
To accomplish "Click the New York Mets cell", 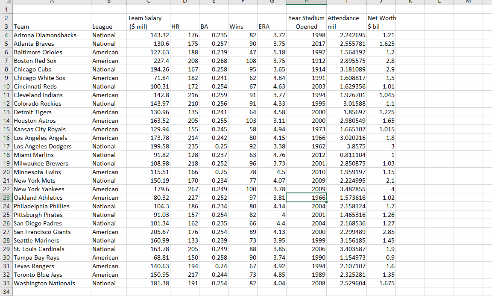I will click(52, 181).
